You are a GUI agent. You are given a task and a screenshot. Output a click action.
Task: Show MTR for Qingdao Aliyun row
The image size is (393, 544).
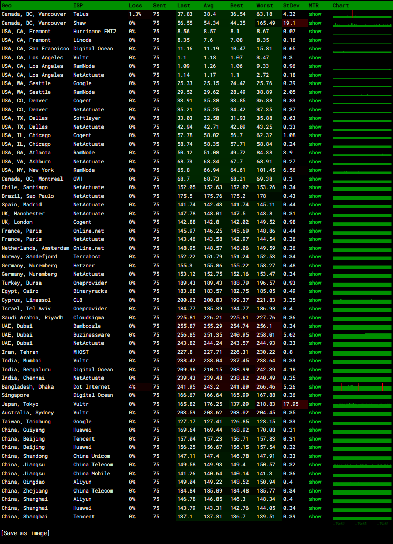315,482
